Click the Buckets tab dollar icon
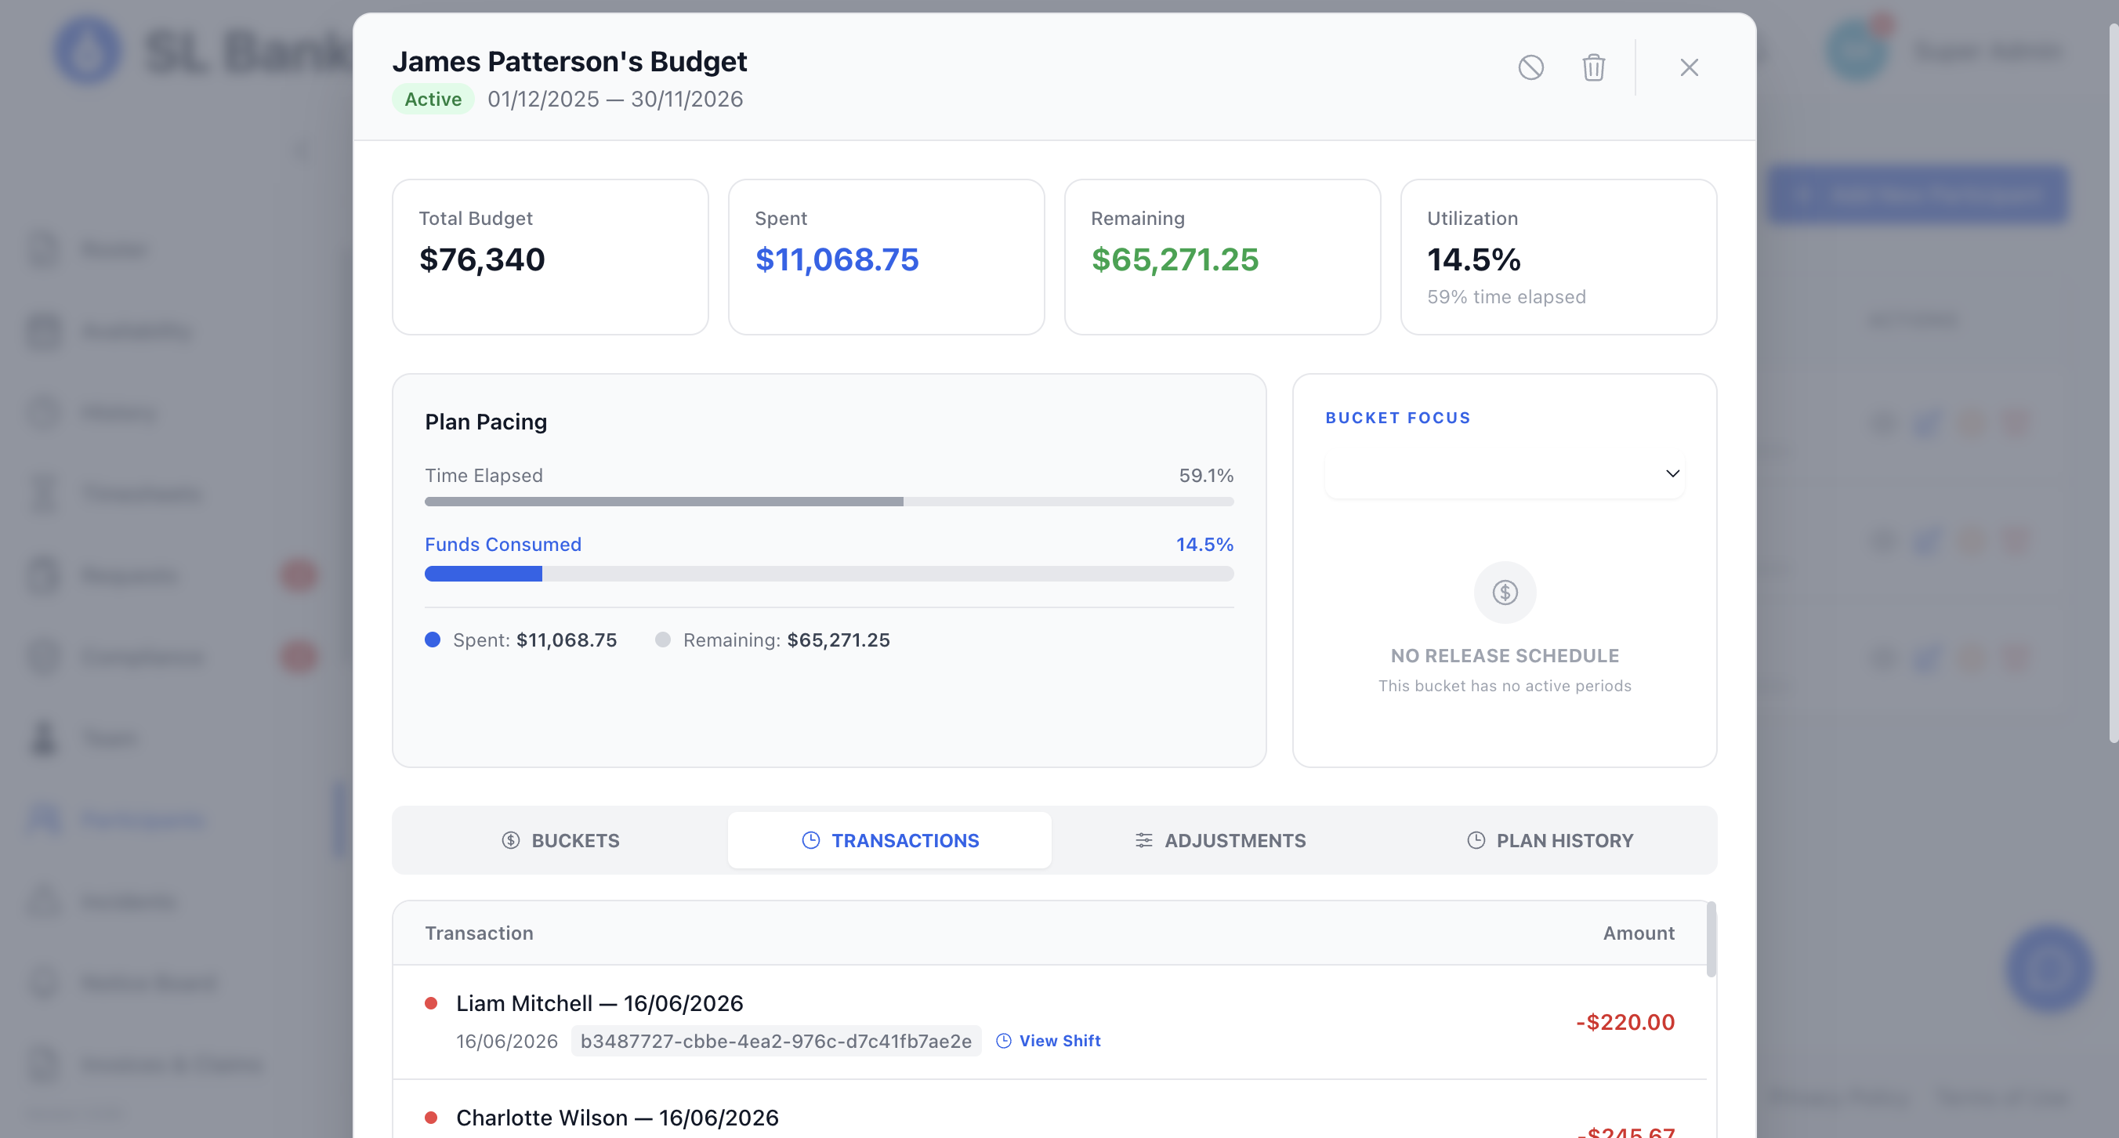Viewport: 2119px width, 1138px height. click(511, 840)
